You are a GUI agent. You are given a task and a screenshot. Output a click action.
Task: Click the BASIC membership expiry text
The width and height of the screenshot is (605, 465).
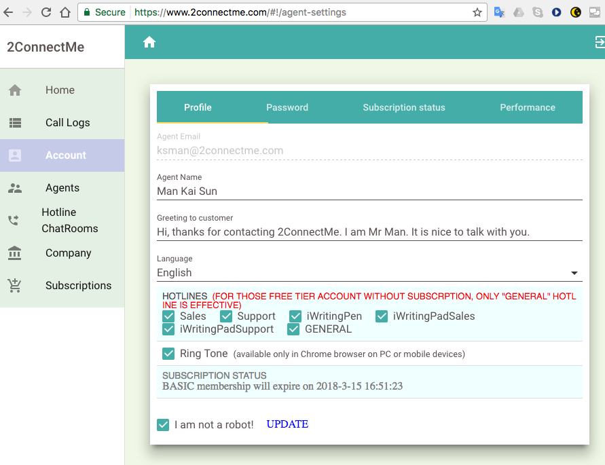point(282,386)
